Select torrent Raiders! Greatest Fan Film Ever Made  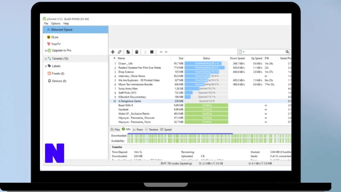click(x=140, y=68)
